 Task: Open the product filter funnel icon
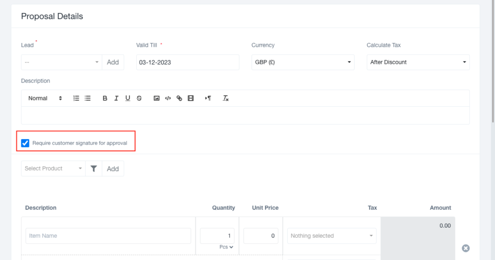coord(94,169)
